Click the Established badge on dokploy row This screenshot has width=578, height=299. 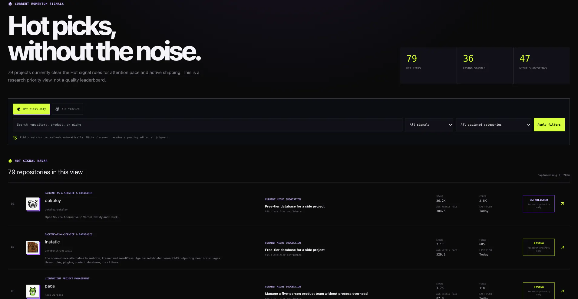click(539, 204)
